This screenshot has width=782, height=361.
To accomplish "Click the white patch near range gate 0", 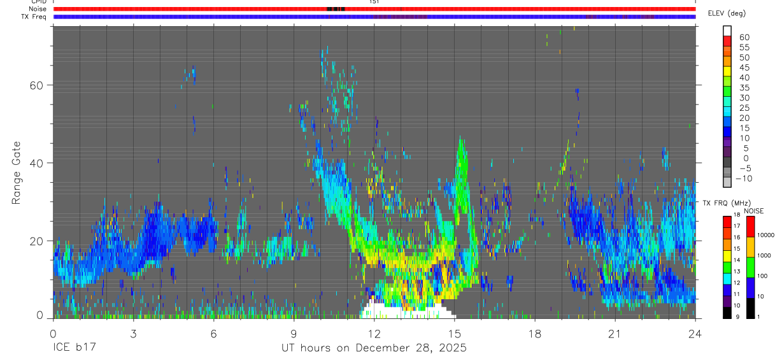I will 408,311.
